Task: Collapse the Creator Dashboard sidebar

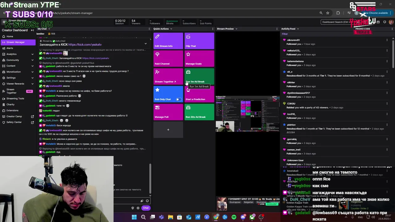Action: 32,30
